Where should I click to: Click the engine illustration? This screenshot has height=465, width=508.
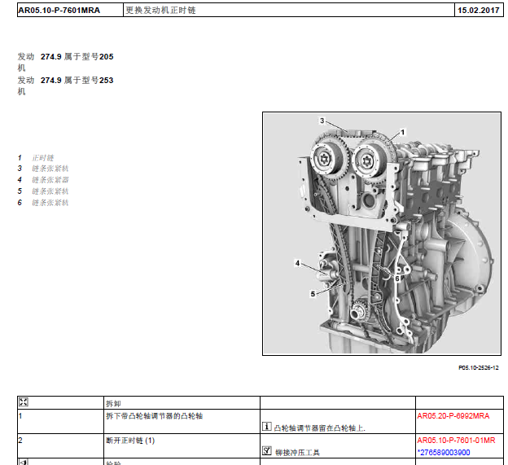[382, 234]
